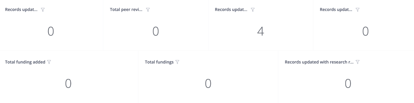
Task: Click the filter icon beside "Total peer revi..."
Action: pos(148,10)
